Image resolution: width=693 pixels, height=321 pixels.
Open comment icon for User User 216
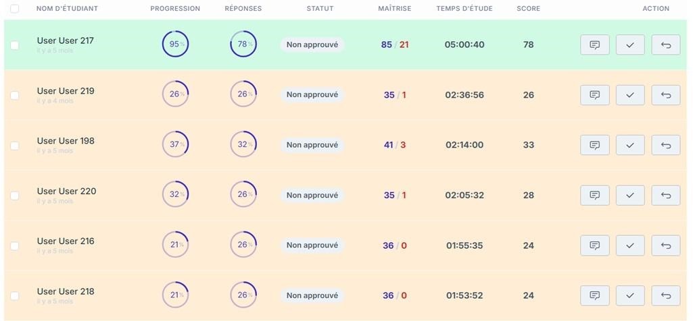pyautogui.click(x=595, y=245)
